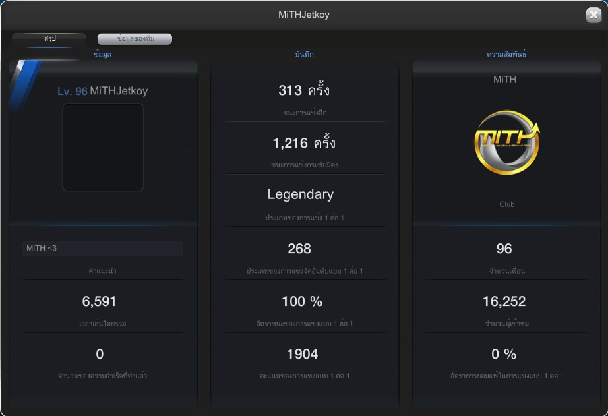
Task: Click the 96 friends count value
Action: (x=504, y=249)
